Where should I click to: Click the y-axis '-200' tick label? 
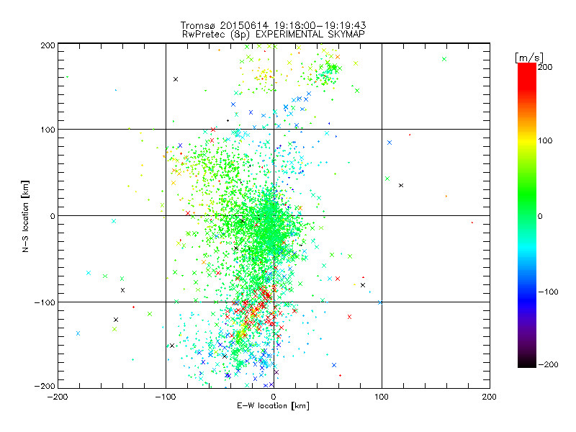[x=45, y=386]
